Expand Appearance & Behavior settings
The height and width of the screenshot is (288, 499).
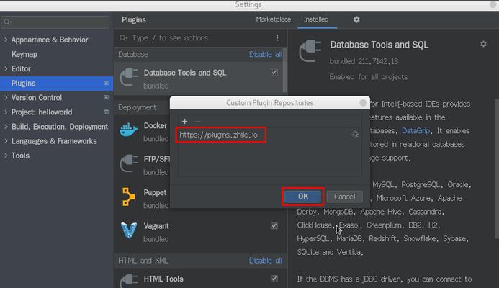tap(6, 40)
